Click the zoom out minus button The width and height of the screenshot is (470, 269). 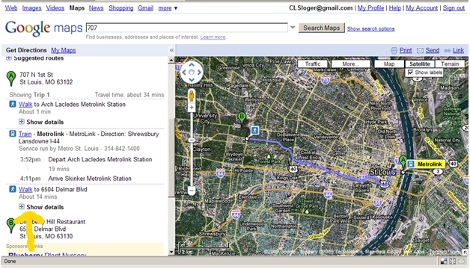192,190
